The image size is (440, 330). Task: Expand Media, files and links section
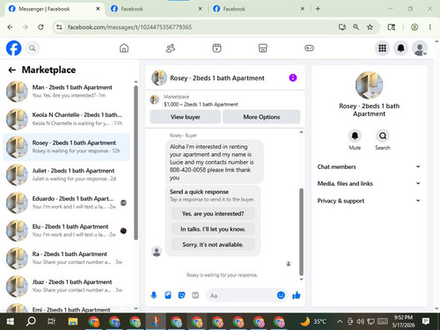[x=369, y=184]
